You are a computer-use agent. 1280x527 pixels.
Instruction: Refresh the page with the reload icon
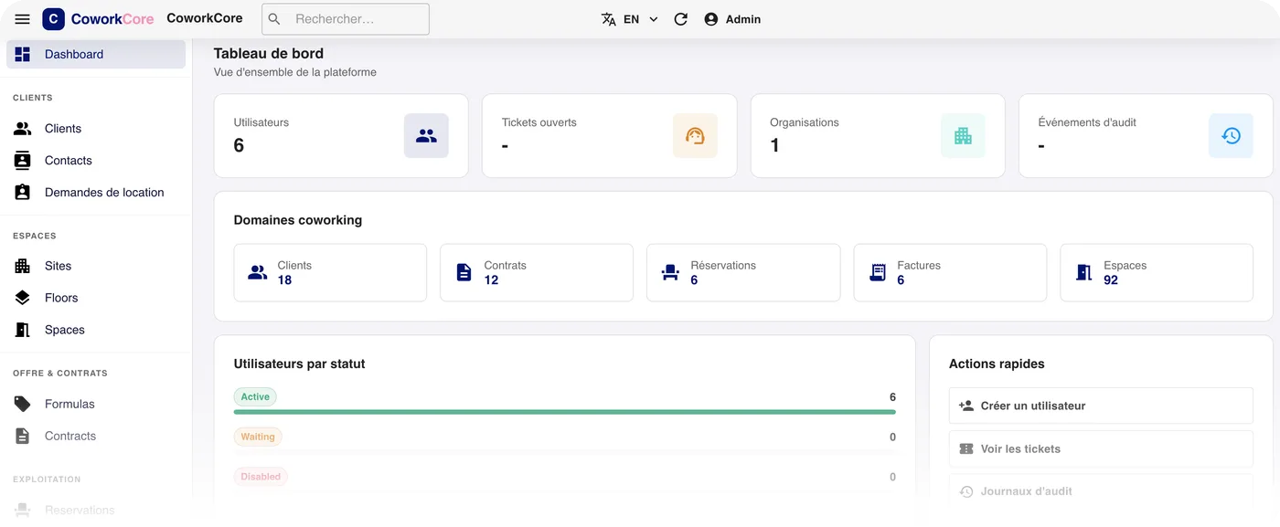tap(681, 19)
